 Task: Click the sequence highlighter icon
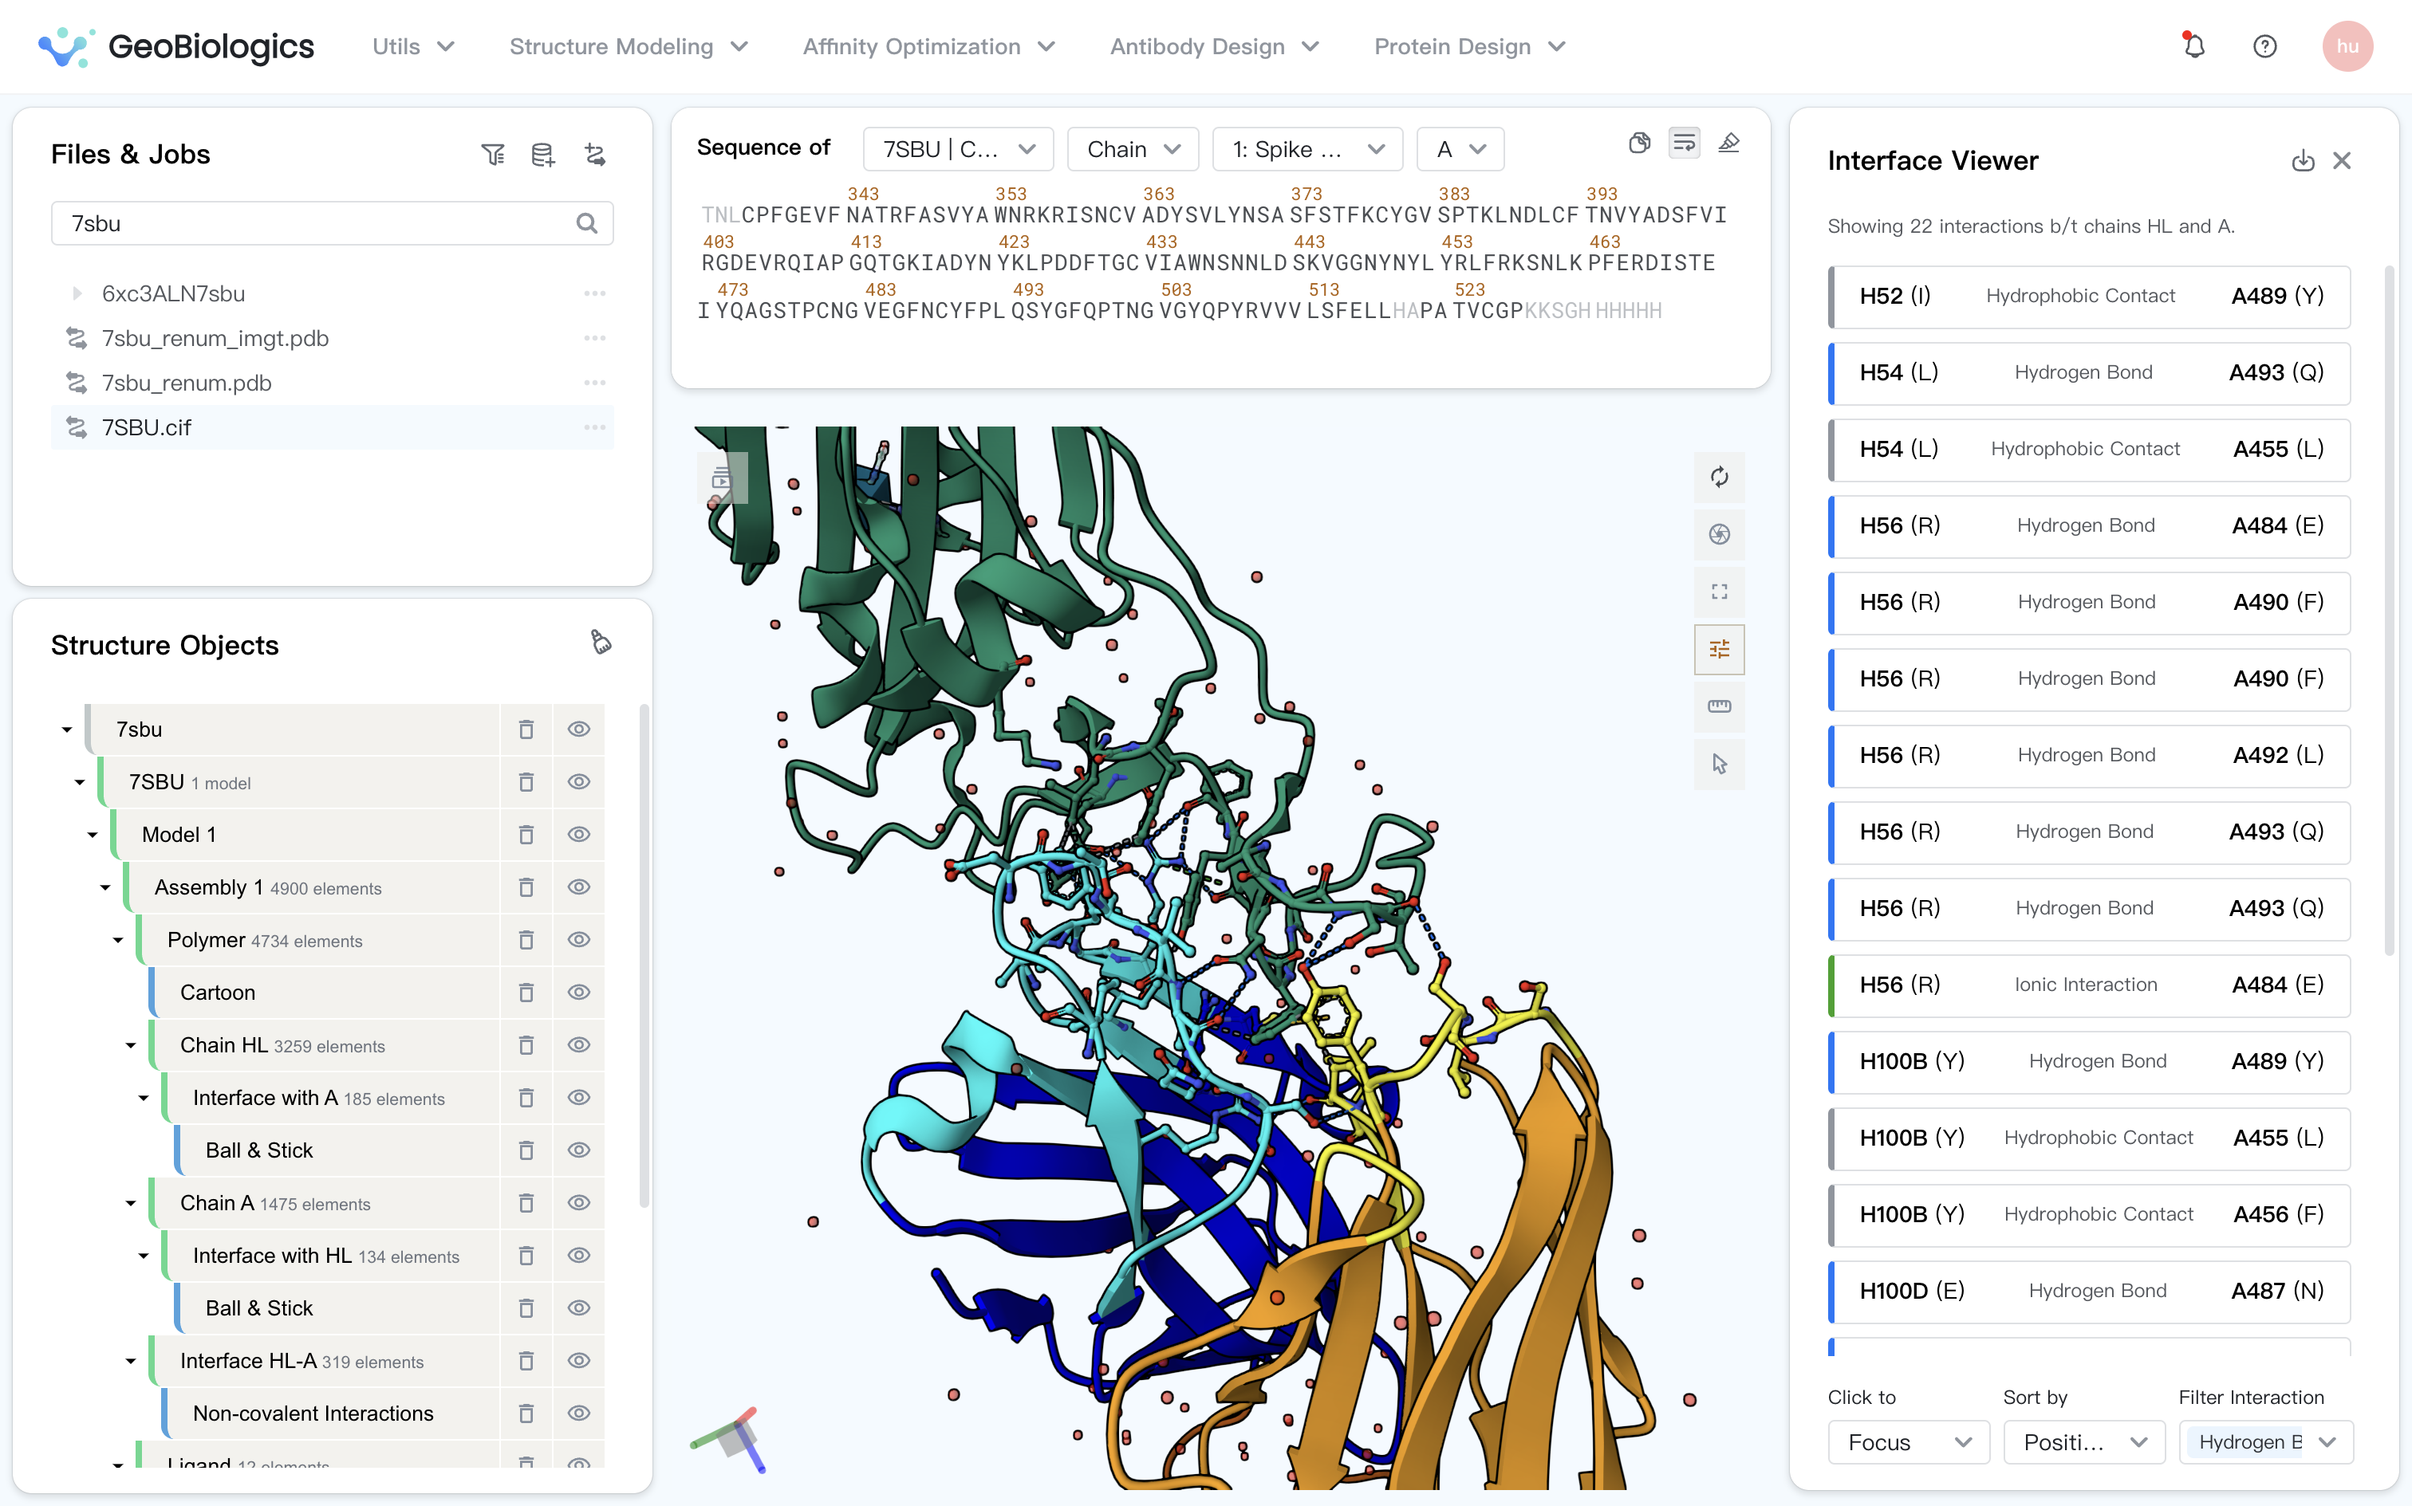coord(1728,144)
